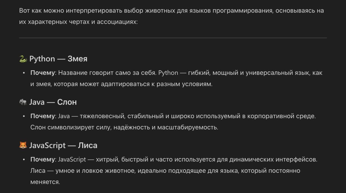Click bold Почему label under Python heading
Viewport: 346px width, 193px height.
coord(43,73)
